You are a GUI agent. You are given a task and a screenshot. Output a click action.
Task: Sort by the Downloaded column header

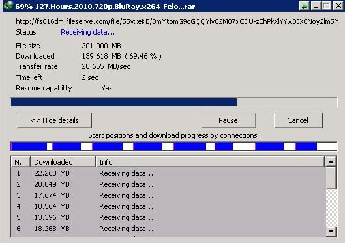[x=63, y=162]
